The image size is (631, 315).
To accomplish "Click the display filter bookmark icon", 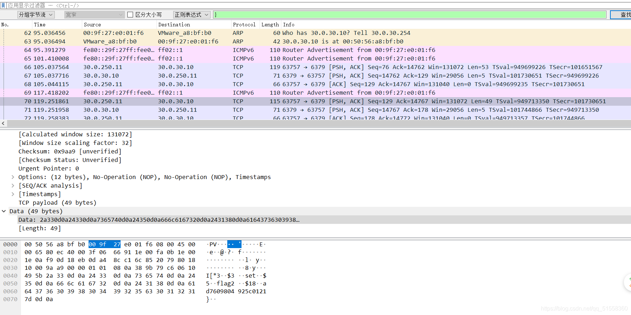I will click(4, 5).
